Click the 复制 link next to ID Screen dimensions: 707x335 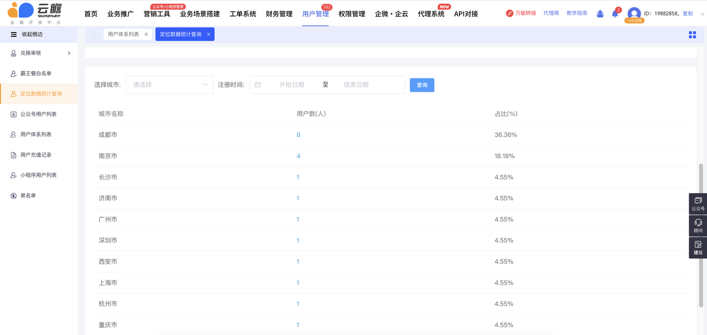tap(688, 13)
